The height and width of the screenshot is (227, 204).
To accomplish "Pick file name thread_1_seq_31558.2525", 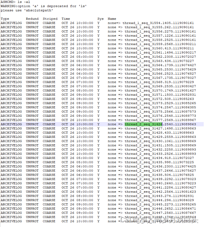I will (160, 40).
